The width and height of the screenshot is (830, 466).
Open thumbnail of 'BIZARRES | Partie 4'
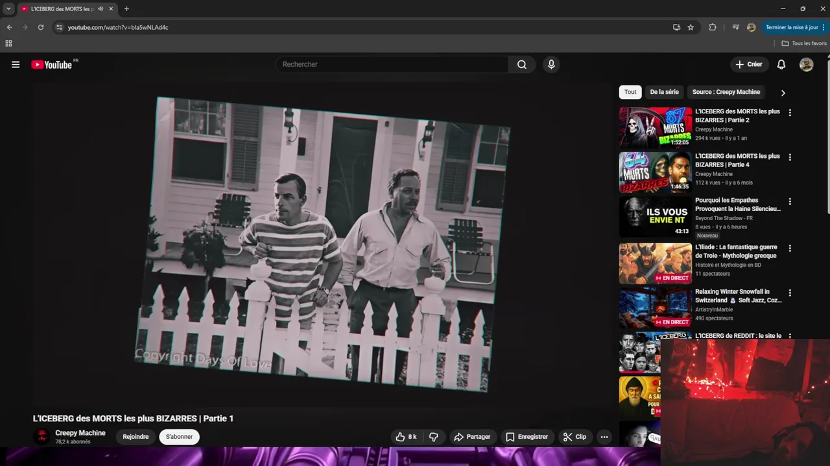point(655,172)
